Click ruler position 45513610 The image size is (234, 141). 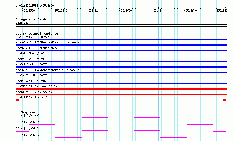93,11
